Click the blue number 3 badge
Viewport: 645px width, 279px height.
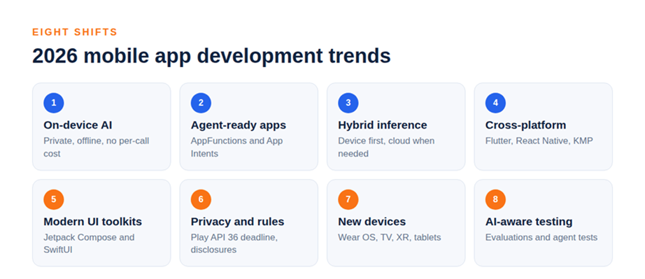348,103
